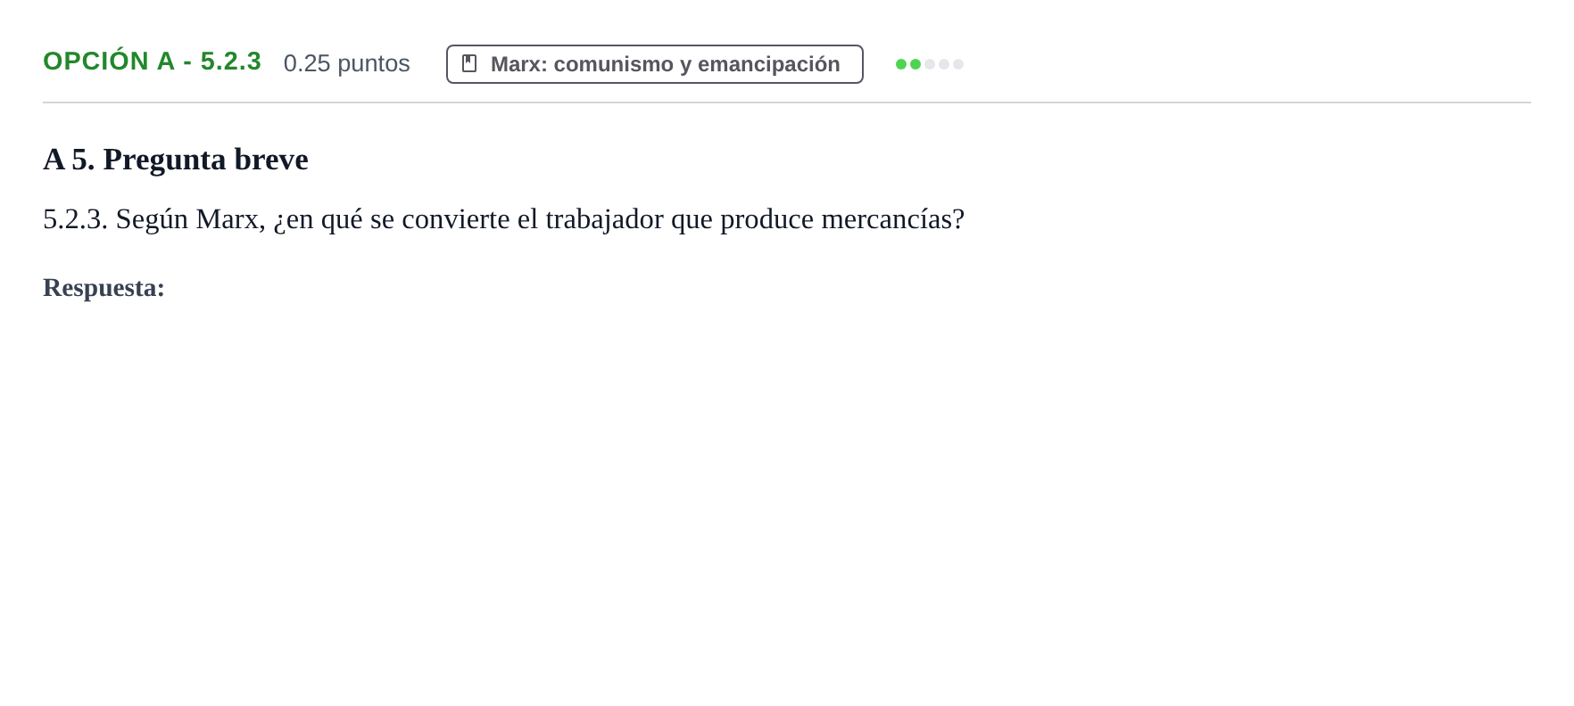Click the 'Respuesta:' label
Image resolution: width=1574 pixels, height=706 pixels.
[x=104, y=288]
